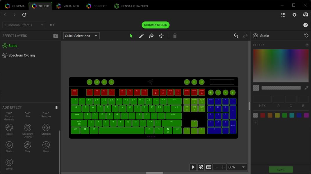Click the HEX color input field
This screenshot has height=174, width=311.
point(262,99)
